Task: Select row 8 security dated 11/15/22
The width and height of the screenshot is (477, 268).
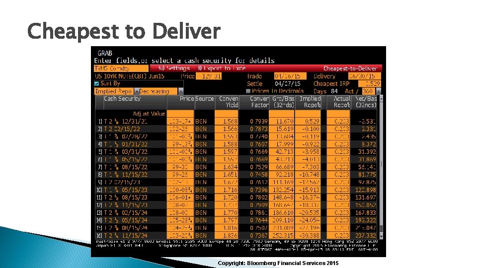Action: pyautogui.click(x=126, y=174)
